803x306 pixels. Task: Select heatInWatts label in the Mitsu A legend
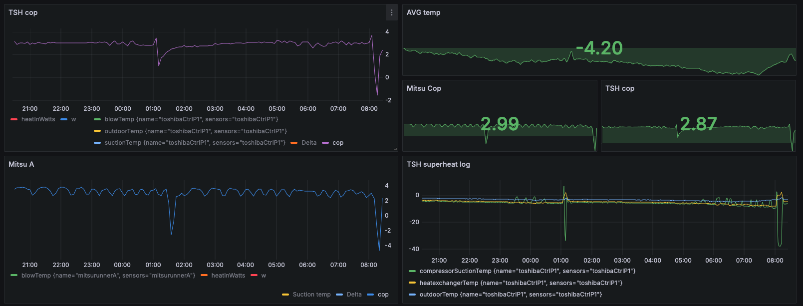pos(228,276)
